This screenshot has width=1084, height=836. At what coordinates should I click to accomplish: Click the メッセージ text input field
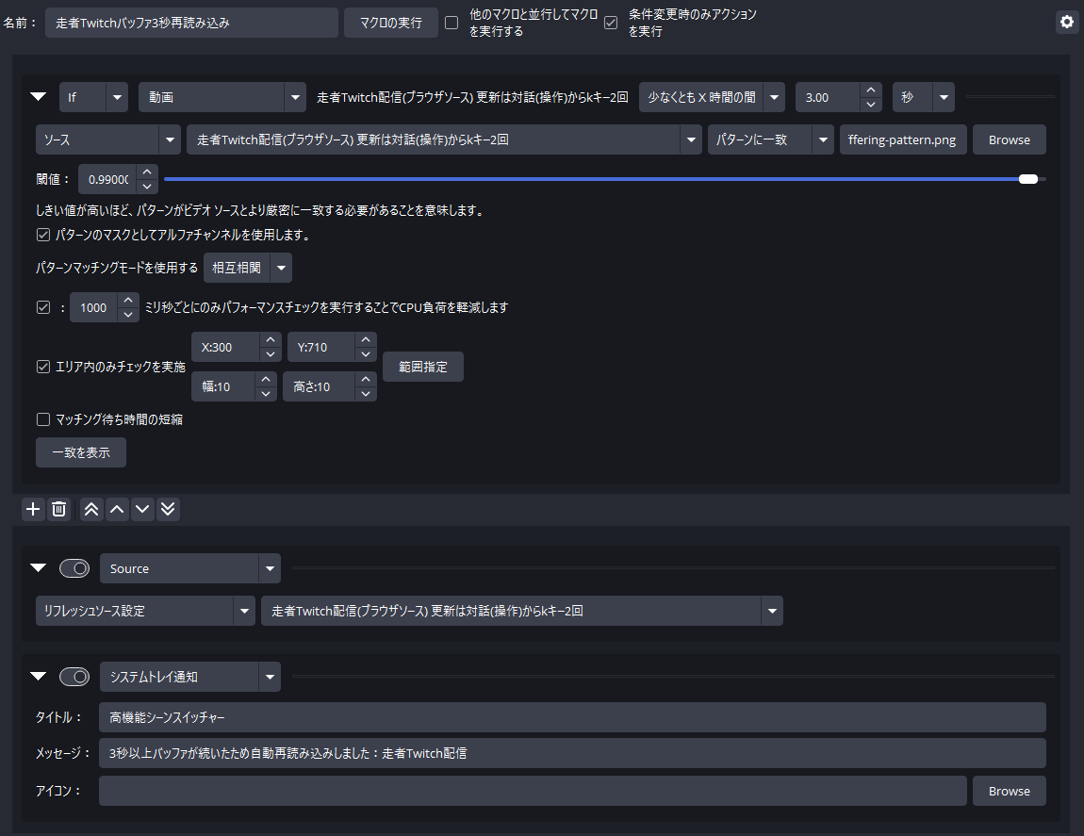click(x=572, y=753)
